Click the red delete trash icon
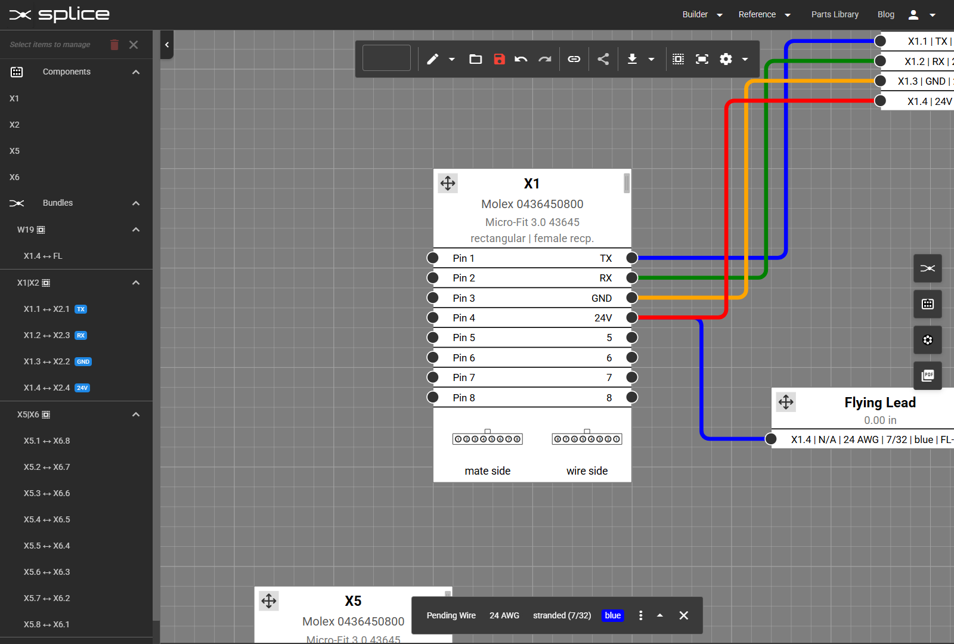The height and width of the screenshot is (644, 954). [x=114, y=45]
